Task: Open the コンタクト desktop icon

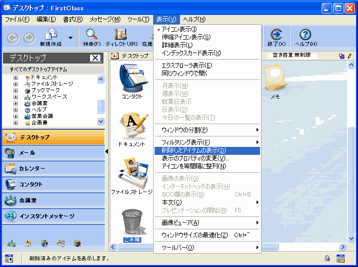Action: pyautogui.click(x=132, y=79)
